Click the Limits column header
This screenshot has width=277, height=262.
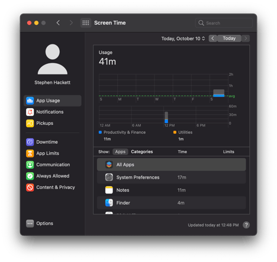228,152
